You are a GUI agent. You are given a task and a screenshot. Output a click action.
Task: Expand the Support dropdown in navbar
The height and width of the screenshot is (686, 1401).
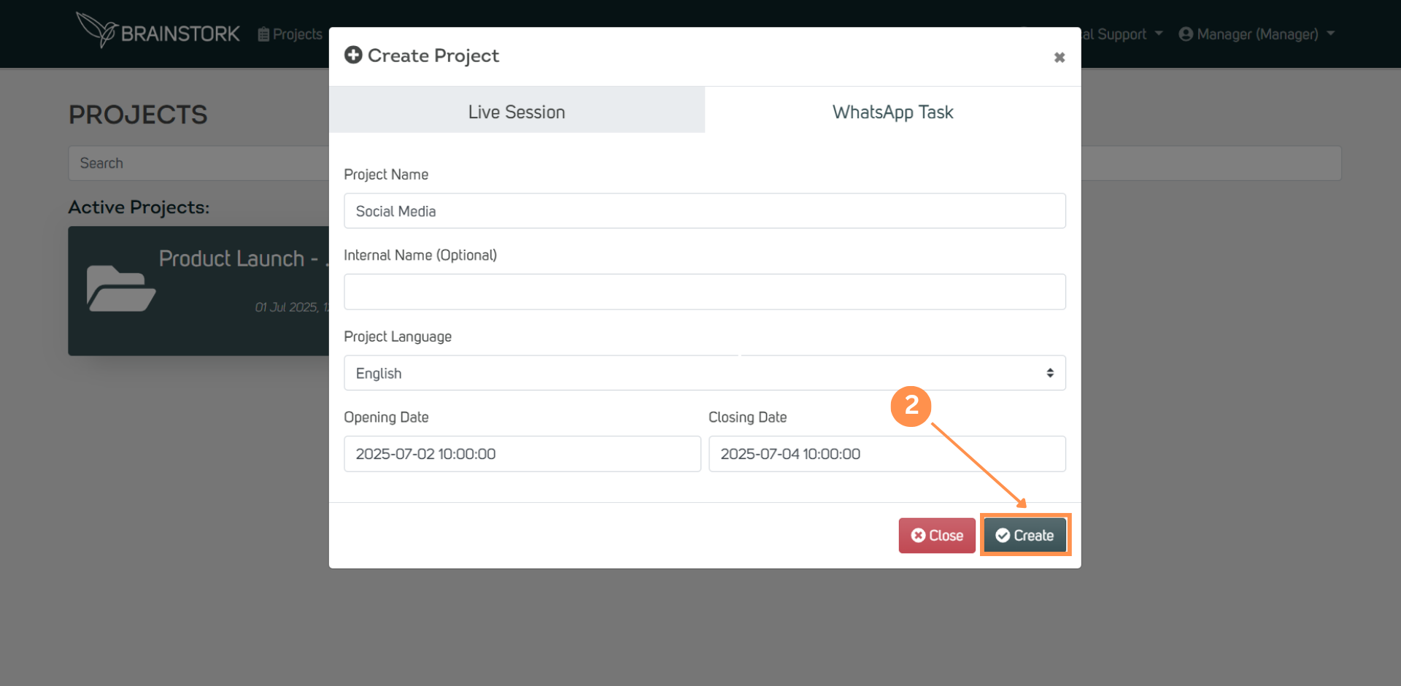1122,34
